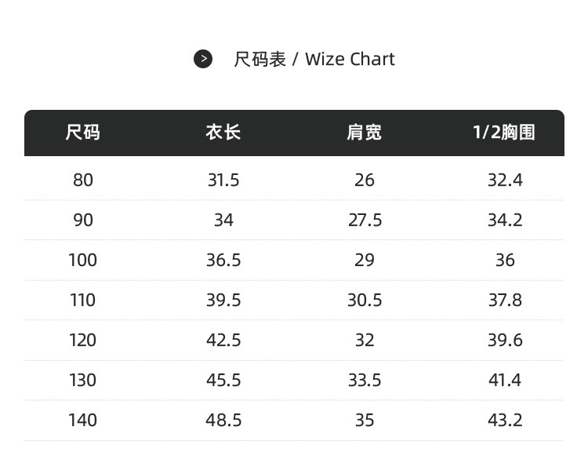Click the 尺码表 / Wize Chart title
The width and height of the screenshot is (588, 452).
[314, 60]
